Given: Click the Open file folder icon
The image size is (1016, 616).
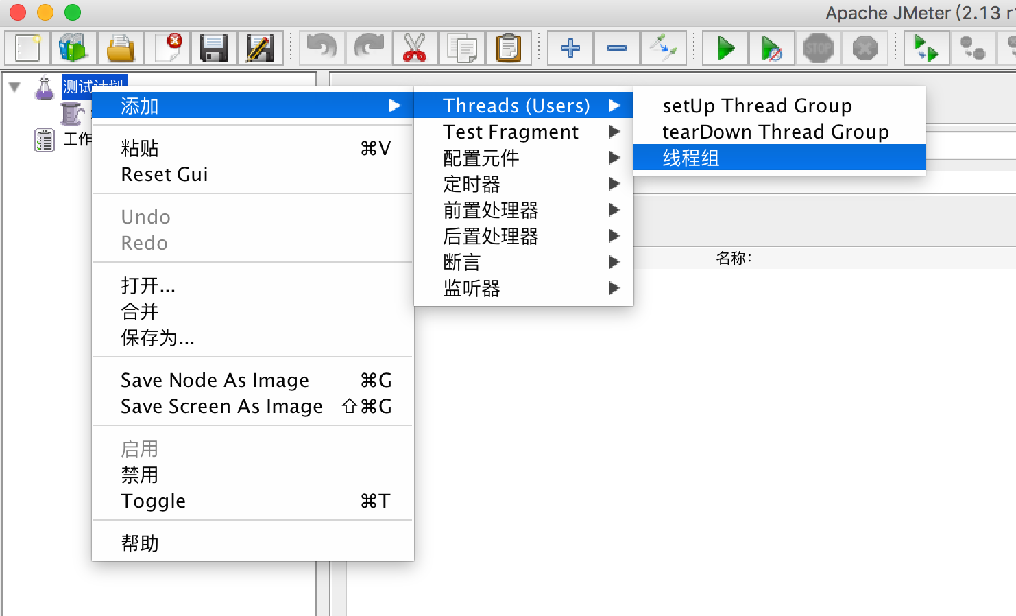Looking at the screenshot, I should click(x=121, y=49).
